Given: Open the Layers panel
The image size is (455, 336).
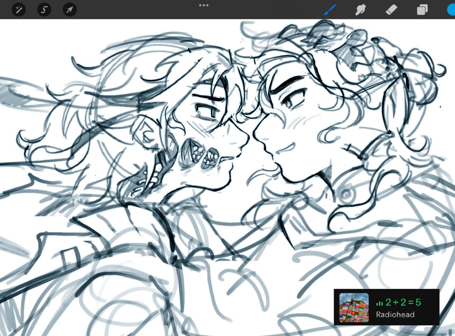Looking at the screenshot, I should (x=422, y=10).
